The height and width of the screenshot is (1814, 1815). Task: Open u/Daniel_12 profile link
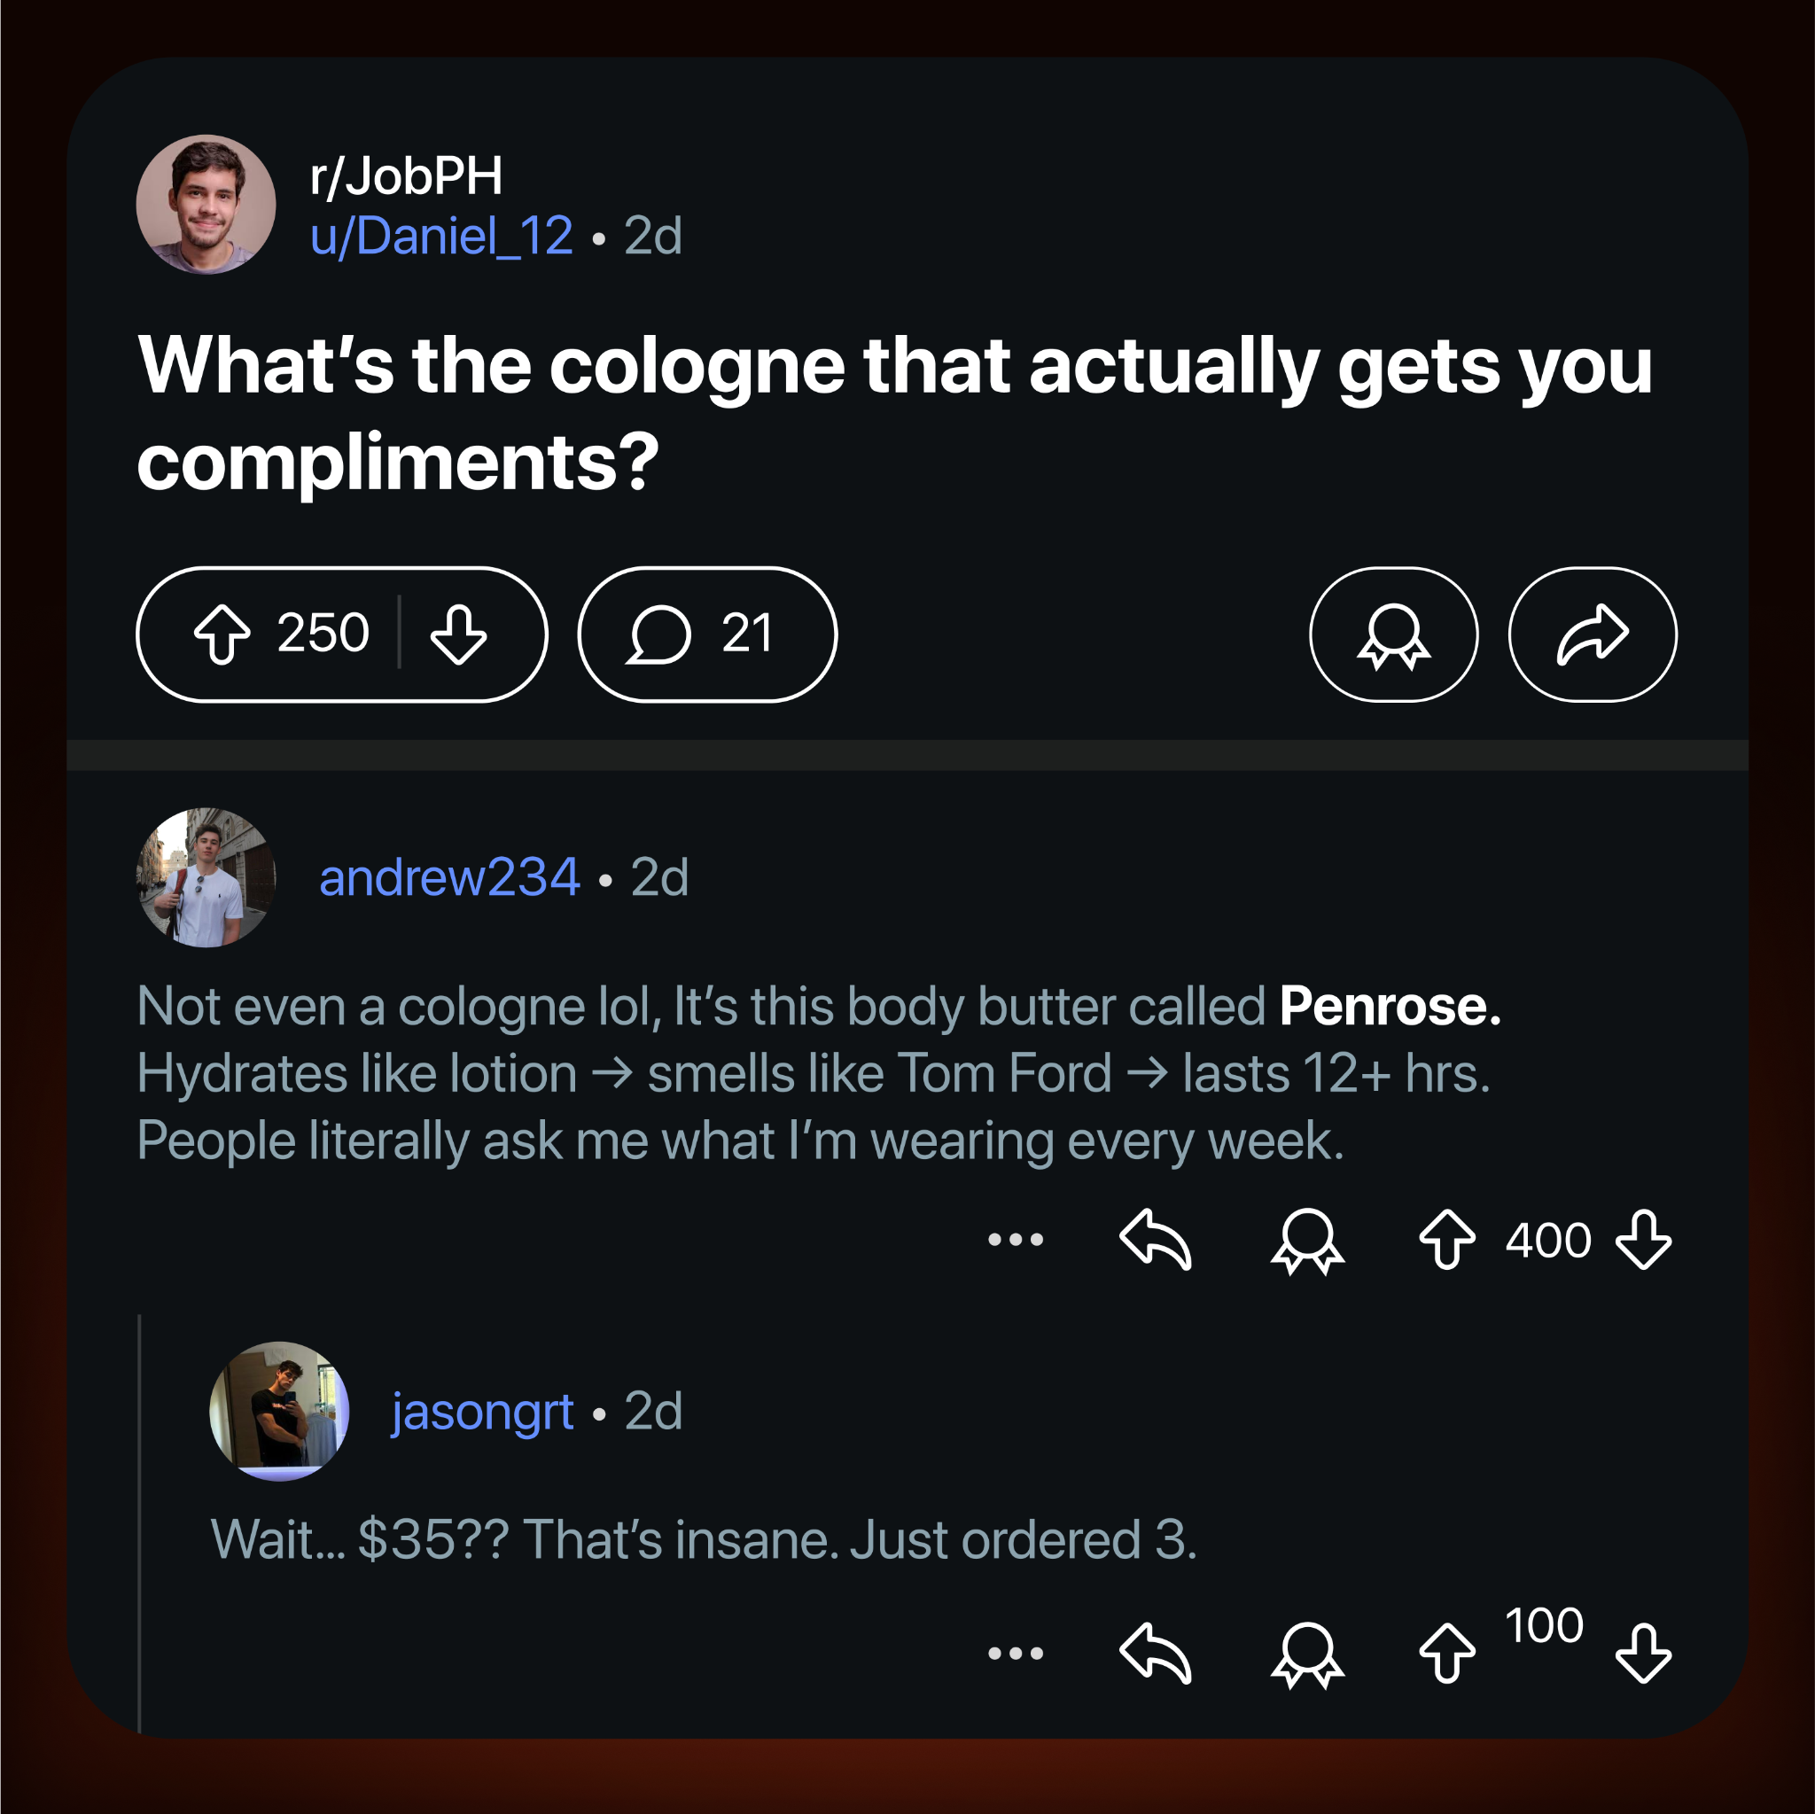[x=441, y=235]
